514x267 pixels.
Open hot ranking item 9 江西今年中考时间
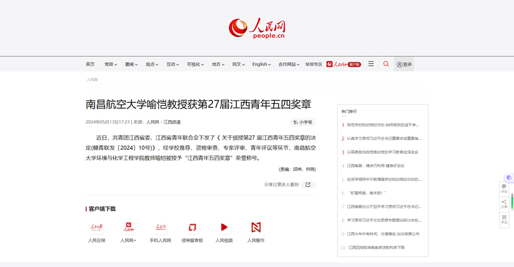[383, 234]
